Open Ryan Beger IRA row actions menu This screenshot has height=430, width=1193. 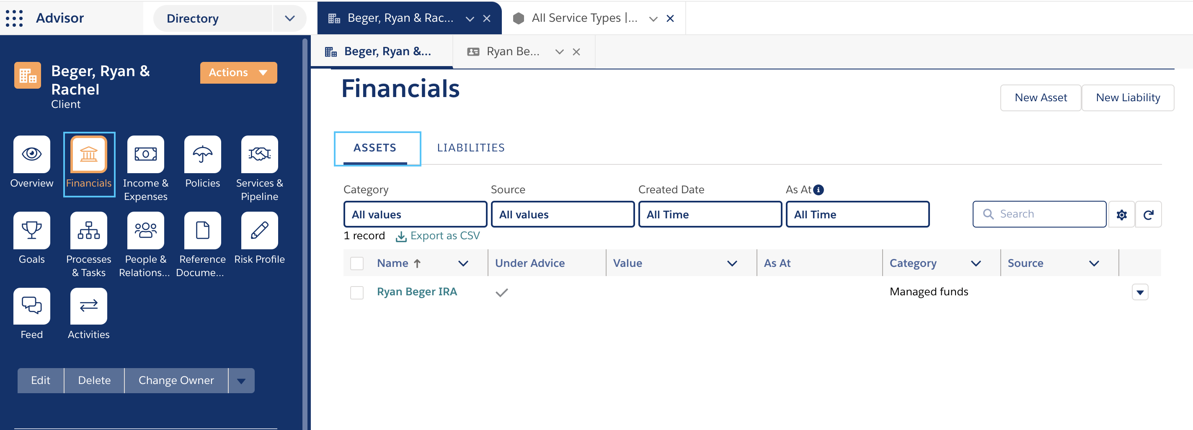point(1140,292)
